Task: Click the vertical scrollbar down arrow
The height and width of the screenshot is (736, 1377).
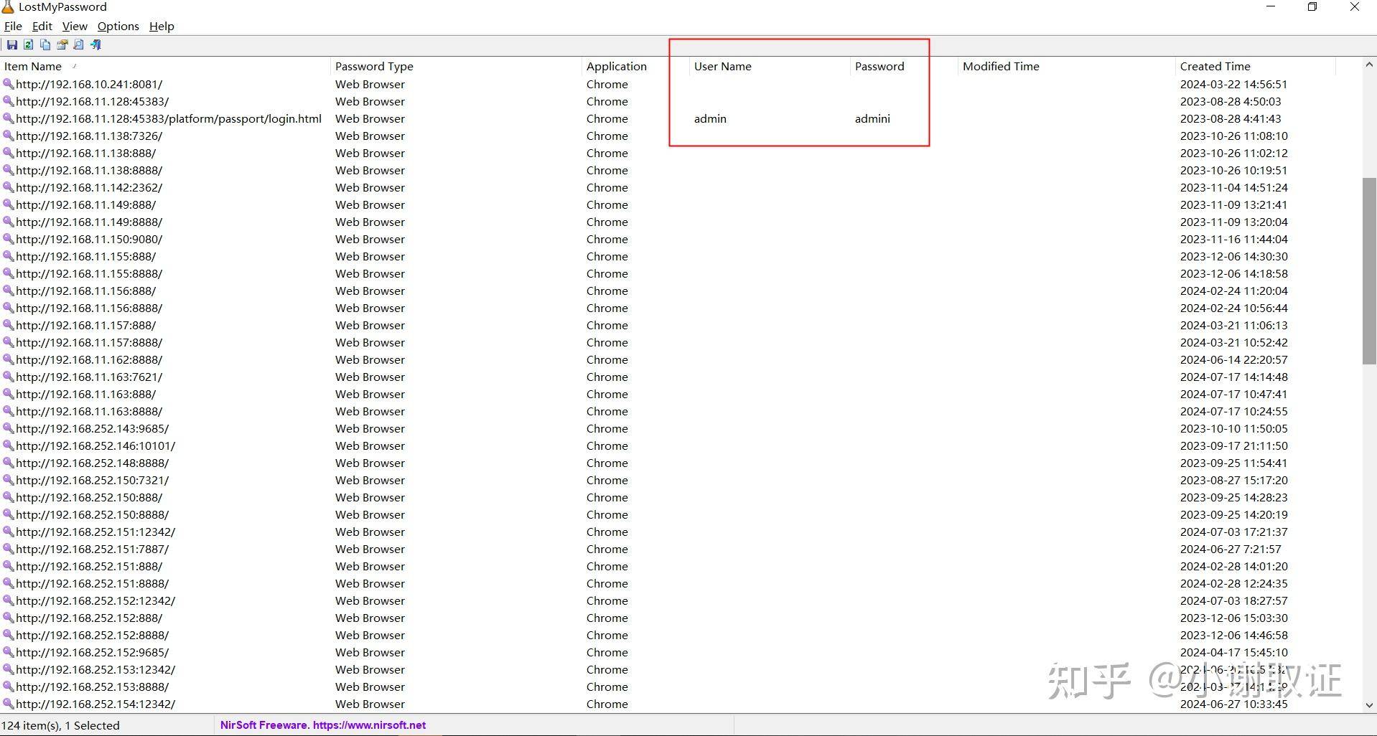Action: click(1369, 705)
